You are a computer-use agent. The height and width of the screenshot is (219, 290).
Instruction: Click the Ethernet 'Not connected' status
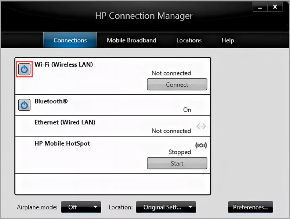[171, 131]
